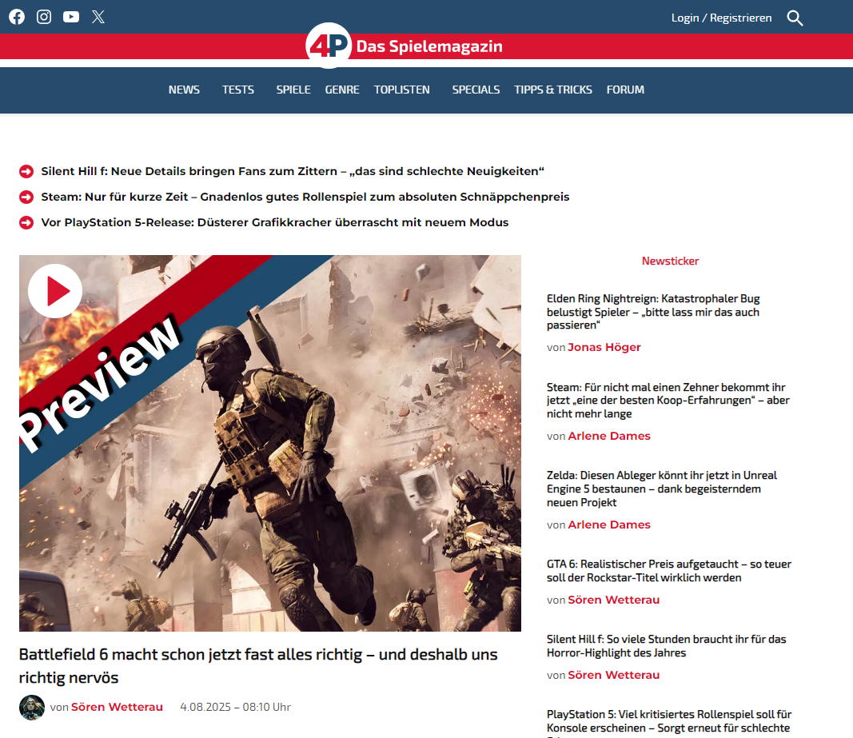853x738 pixels.
Task: Go to the FORUM section
Action: (x=625, y=90)
